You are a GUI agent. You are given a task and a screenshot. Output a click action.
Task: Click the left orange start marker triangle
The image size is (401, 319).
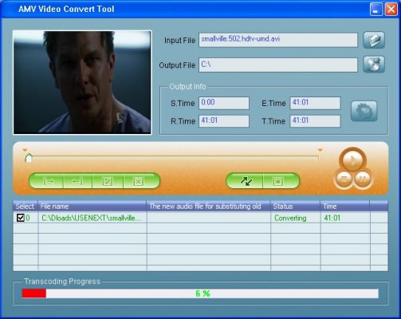[25, 150]
